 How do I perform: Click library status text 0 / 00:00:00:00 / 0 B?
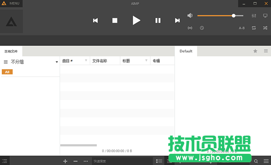click(x=117, y=151)
